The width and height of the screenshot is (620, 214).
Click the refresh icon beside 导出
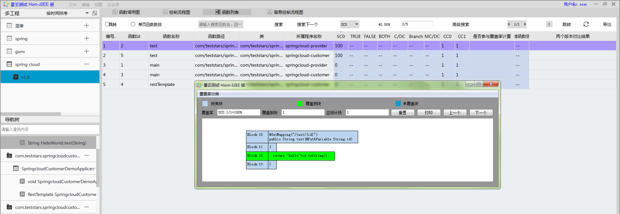tap(586, 24)
